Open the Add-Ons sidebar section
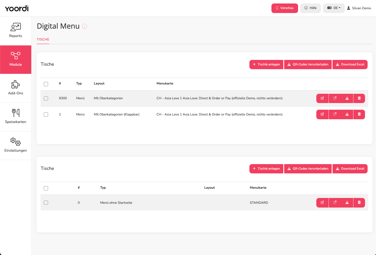 (x=16, y=88)
